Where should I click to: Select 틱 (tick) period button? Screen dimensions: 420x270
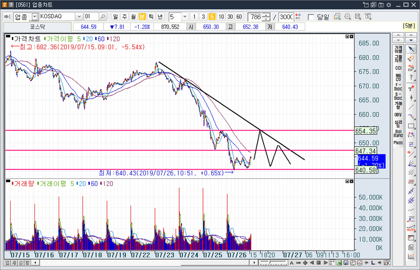[x=151, y=17]
